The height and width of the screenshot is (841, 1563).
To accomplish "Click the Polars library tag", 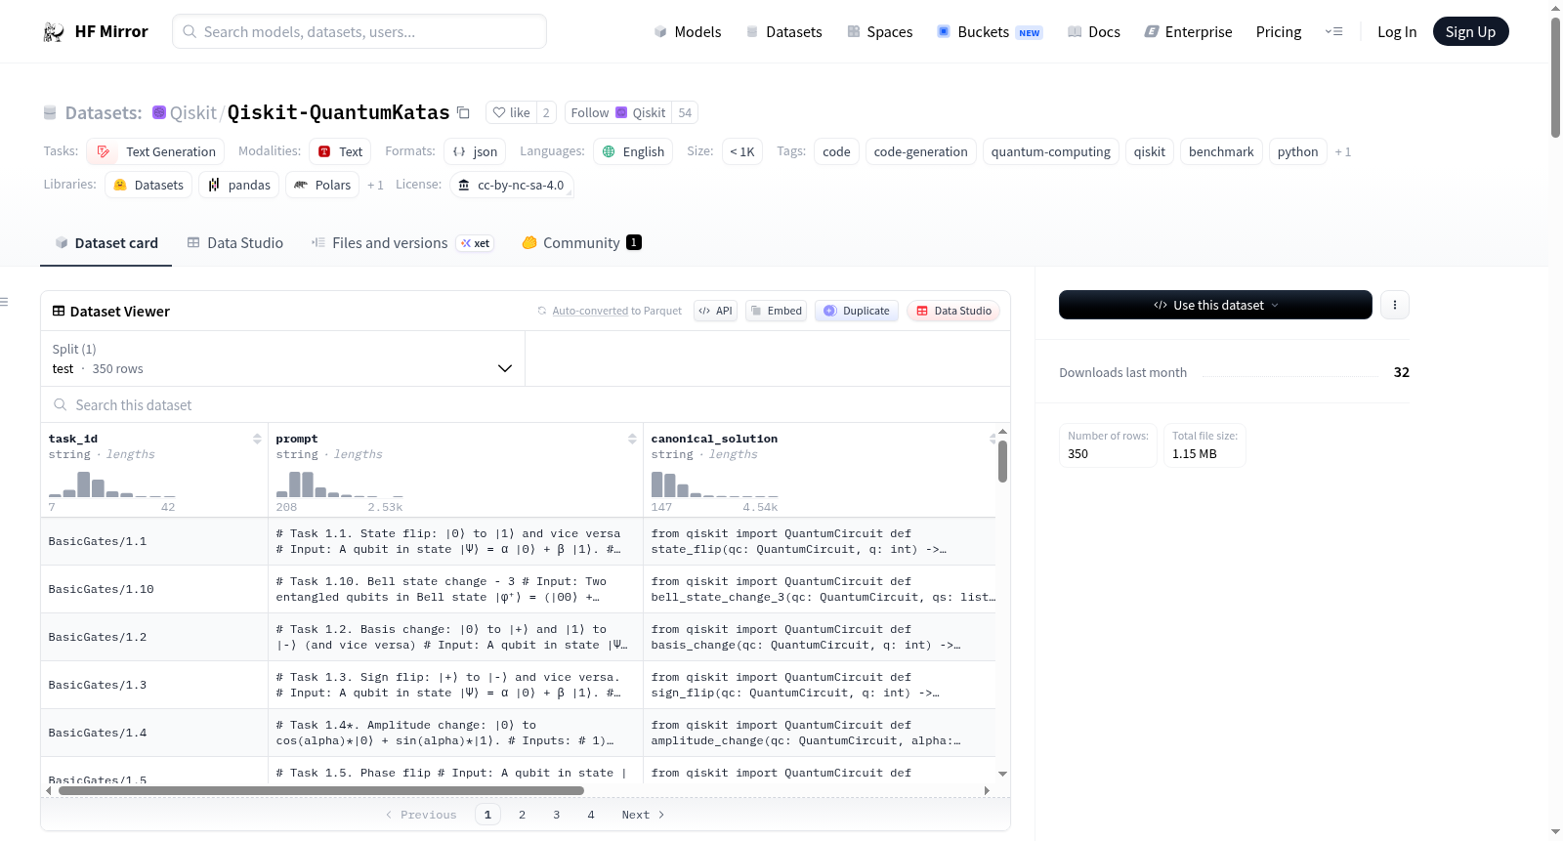I will (x=322, y=185).
